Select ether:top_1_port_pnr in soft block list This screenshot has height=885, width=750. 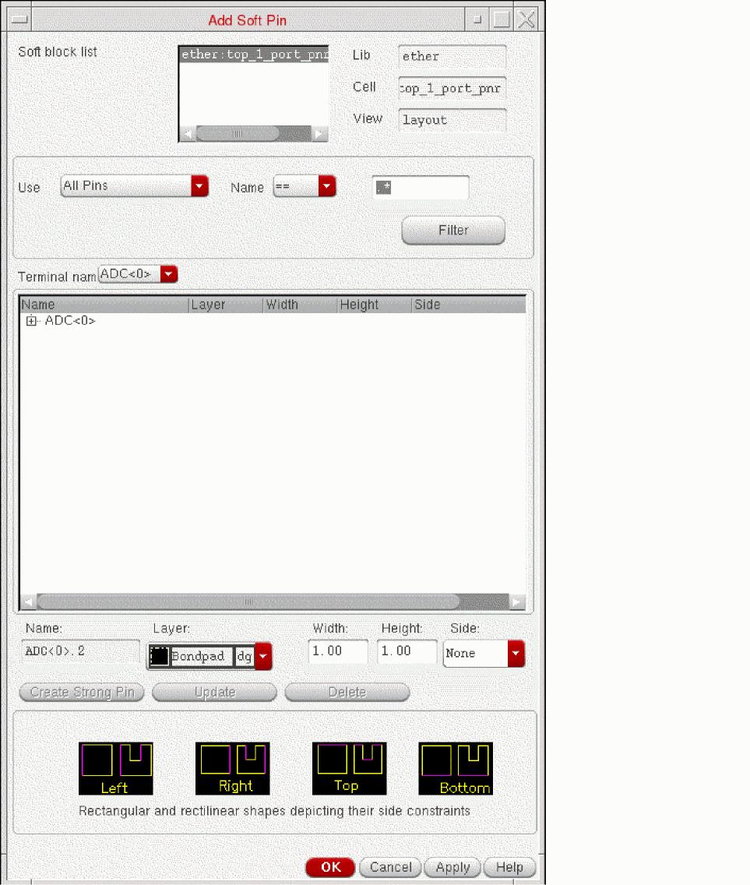coord(254,55)
